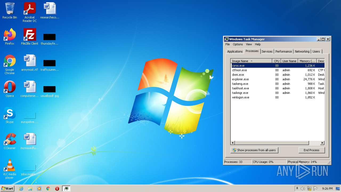Click the volume speaker tray icon

pos(303,189)
